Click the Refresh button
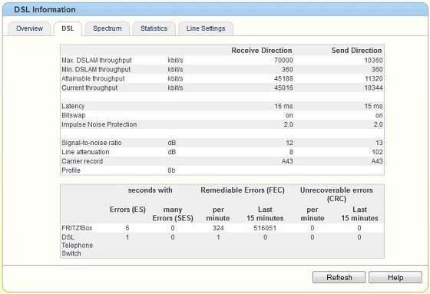The image size is (430, 294). tap(339, 277)
